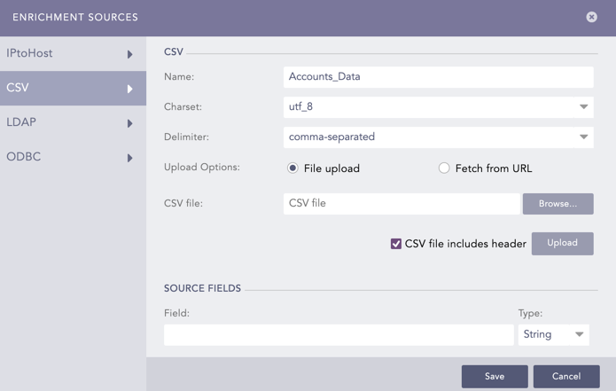Select the LDAP source type

pos(73,122)
